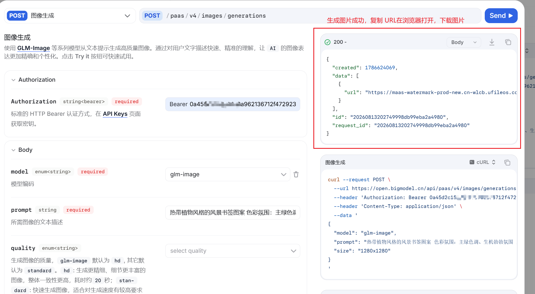Click the 图像生成 page heading
The image size is (535, 294).
pos(17,37)
